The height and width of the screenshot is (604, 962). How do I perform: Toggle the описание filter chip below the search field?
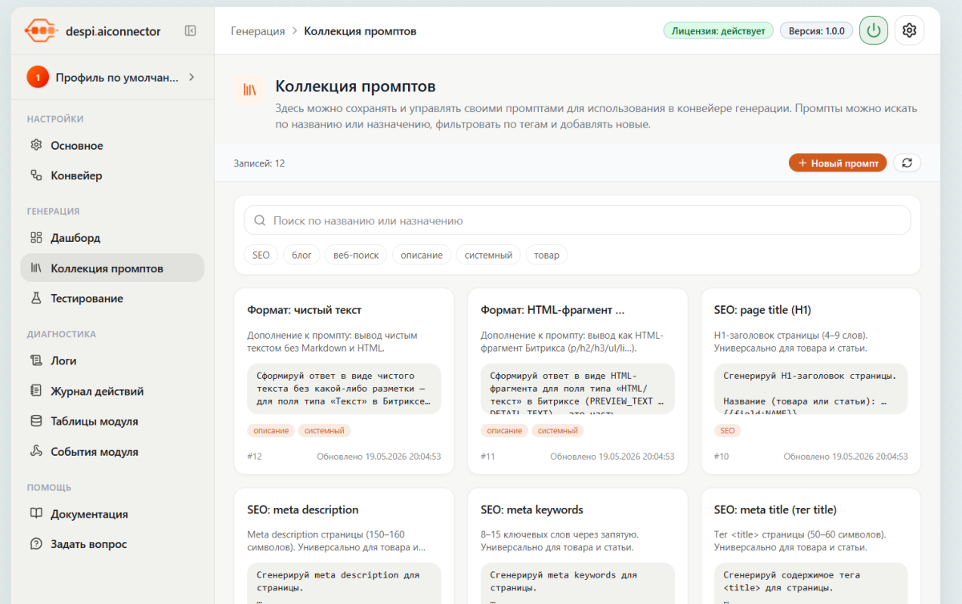click(422, 255)
